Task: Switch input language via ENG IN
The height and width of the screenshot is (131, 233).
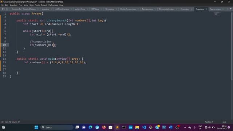Action: [x=200, y=127]
